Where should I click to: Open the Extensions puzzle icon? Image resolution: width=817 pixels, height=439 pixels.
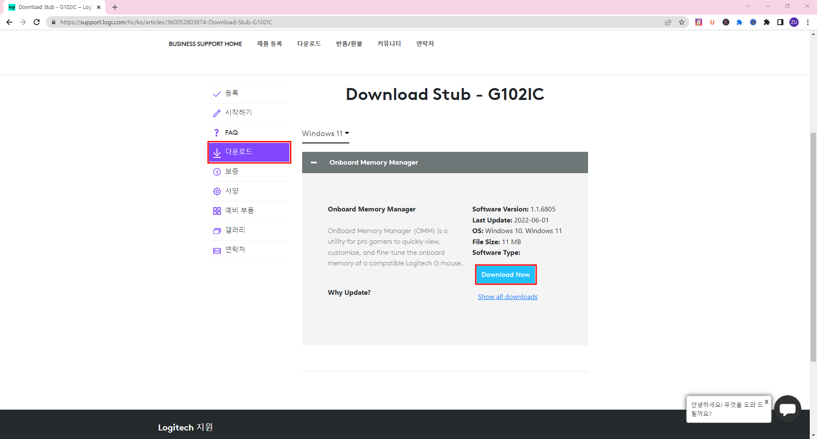[767, 22]
